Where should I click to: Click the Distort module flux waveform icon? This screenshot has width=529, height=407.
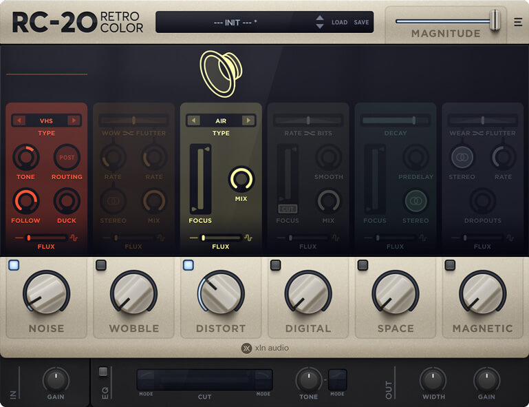248,238
